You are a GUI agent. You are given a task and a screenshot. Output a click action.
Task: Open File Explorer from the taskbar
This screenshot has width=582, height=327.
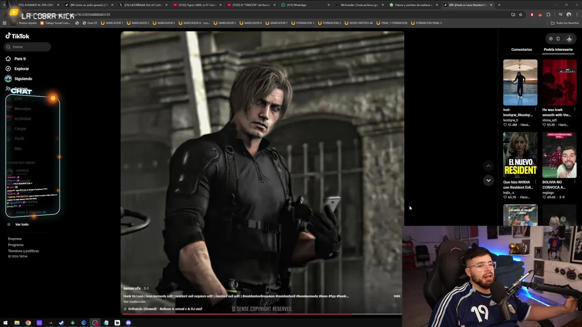(17, 323)
